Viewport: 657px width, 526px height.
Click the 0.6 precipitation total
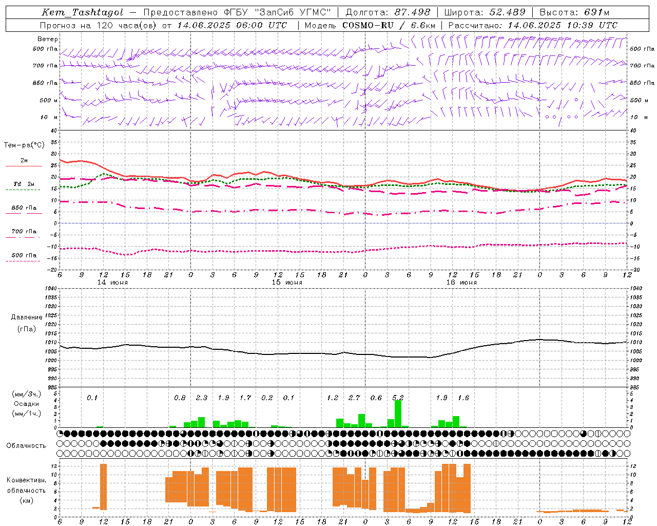(376, 398)
